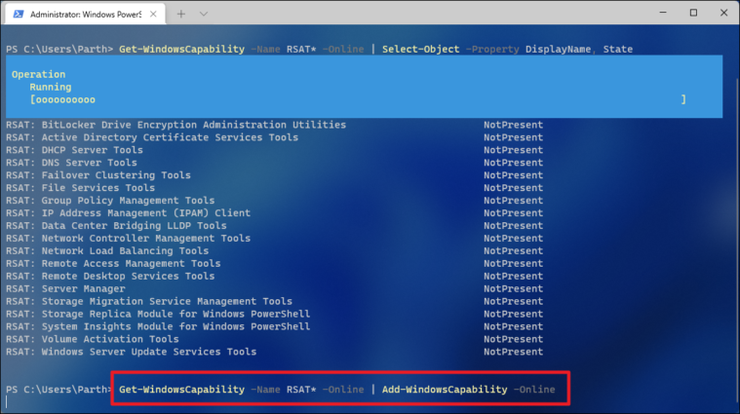Click Remote Desktop Services Tools row
740x414 pixels.
(x=275, y=277)
